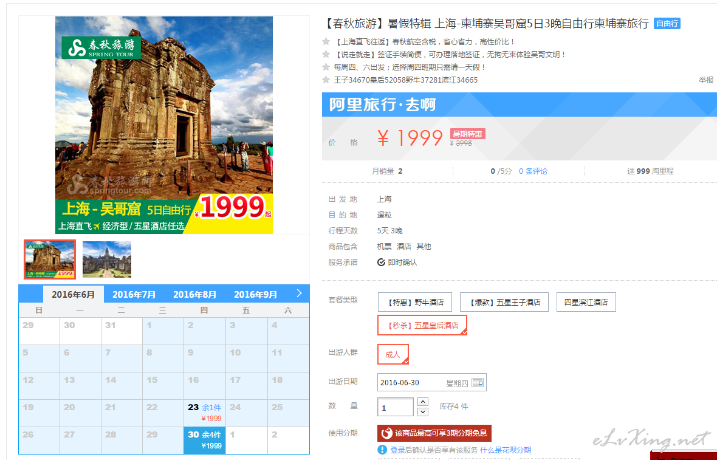Open the 什么是花呗分期 link

tap(506, 450)
